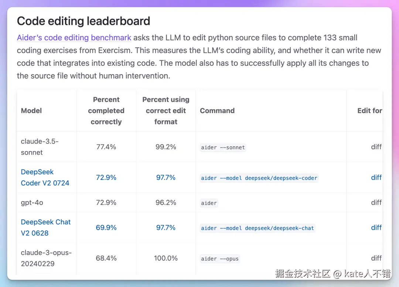Screen dimensions: 399x287
Task: Click the 69.9% completion score
Action: (x=106, y=228)
